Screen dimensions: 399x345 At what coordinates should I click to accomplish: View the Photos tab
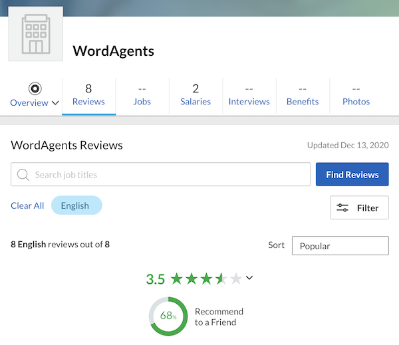pyautogui.click(x=356, y=96)
